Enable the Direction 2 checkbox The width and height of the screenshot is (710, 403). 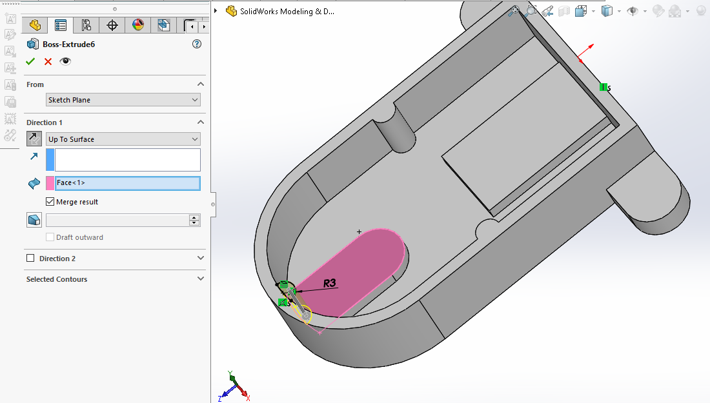[30, 259]
